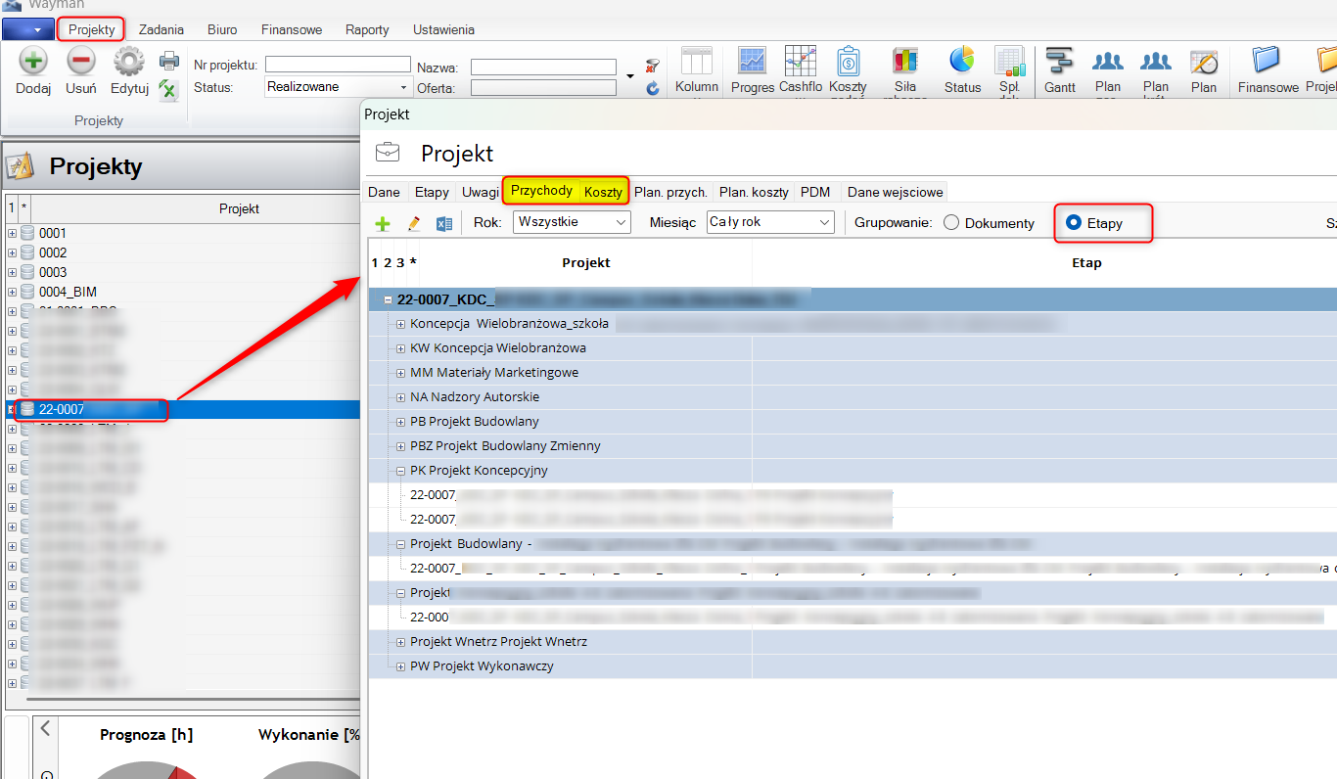Expand MM Materiały Marketingowe stage
Image resolution: width=1337 pixels, height=779 pixels.
[x=400, y=372]
